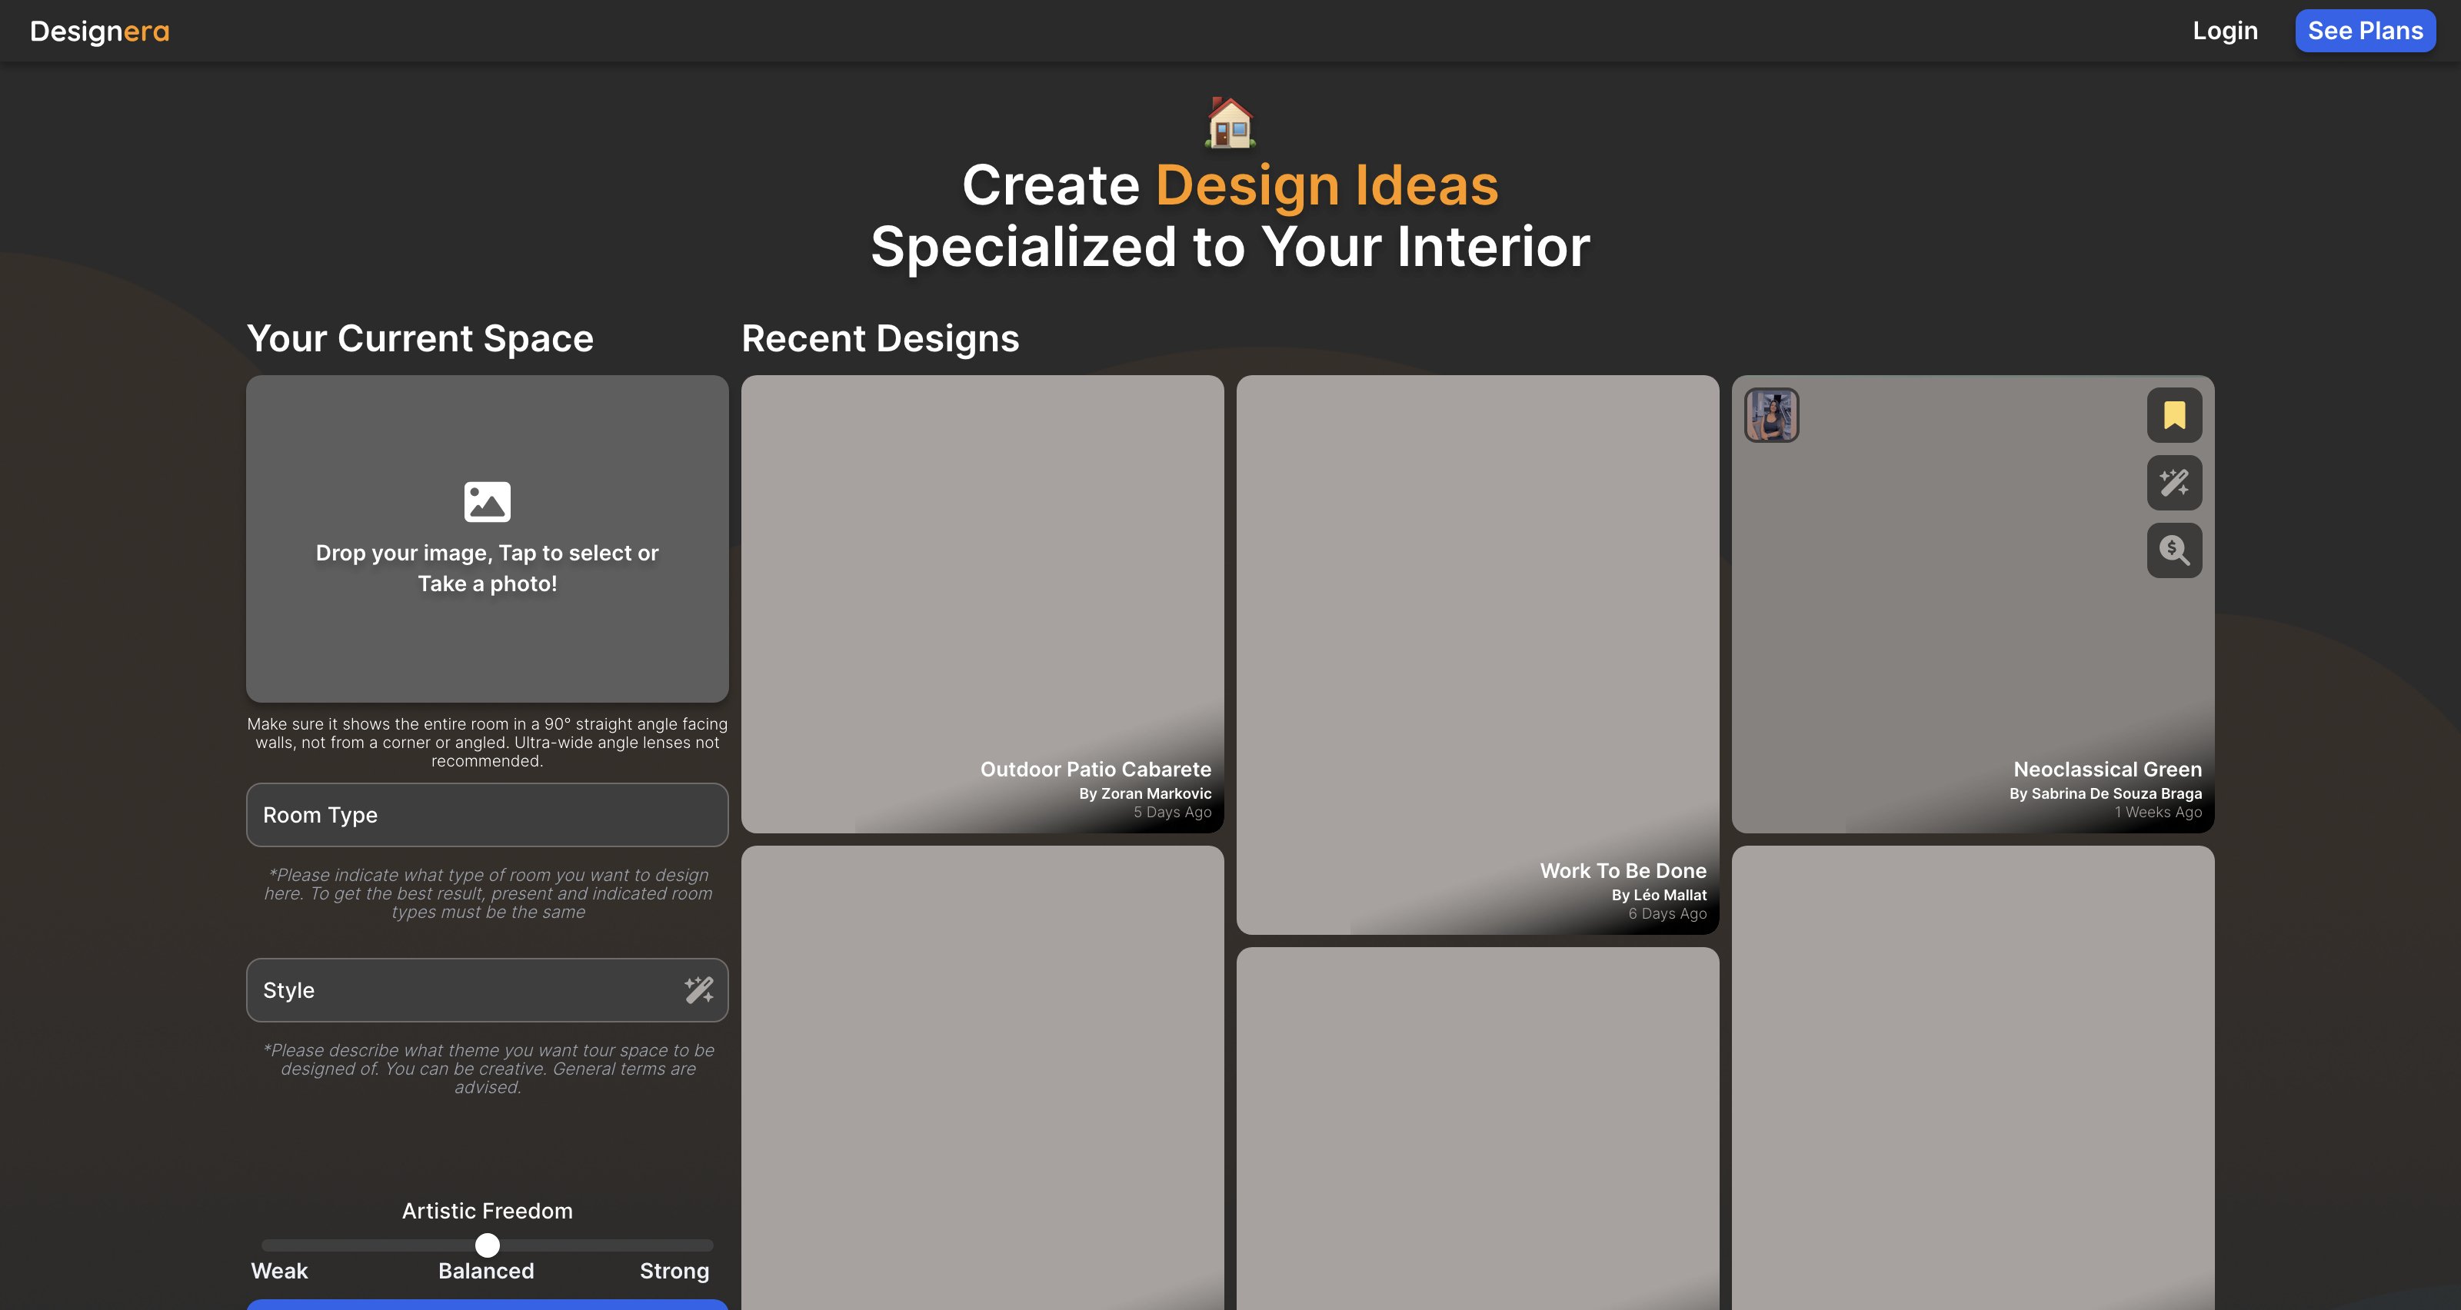Set Artistic Freedom to Strong
Image resolution: width=2461 pixels, height=1310 pixels.
(x=674, y=1271)
